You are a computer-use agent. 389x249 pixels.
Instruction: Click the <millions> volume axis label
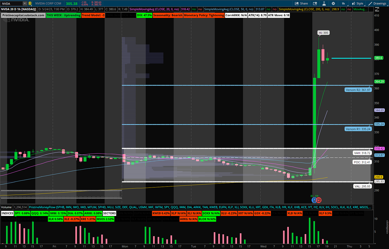coord(387,227)
